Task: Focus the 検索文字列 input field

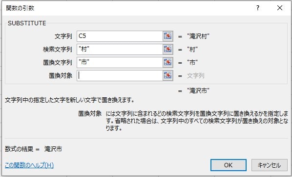Action: click(x=120, y=49)
